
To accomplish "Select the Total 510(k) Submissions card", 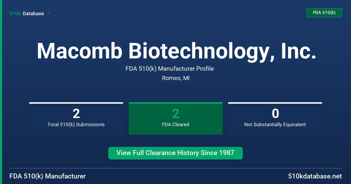I will (x=76, y=118).
